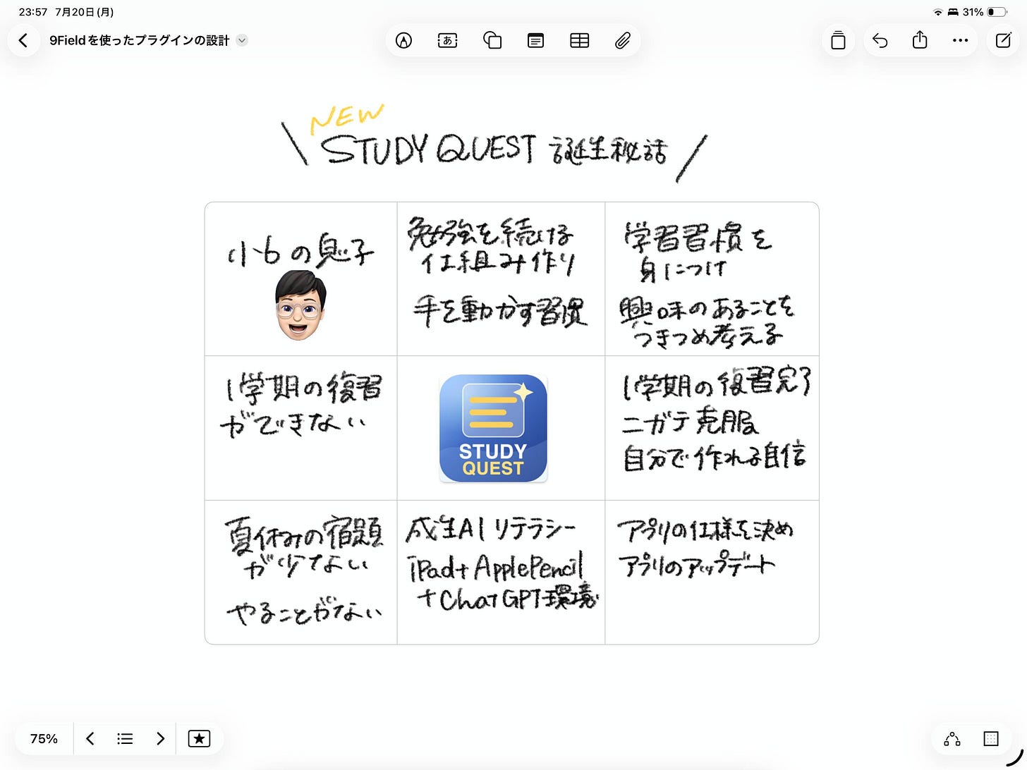Add a sticky note icon

point(535,40)
